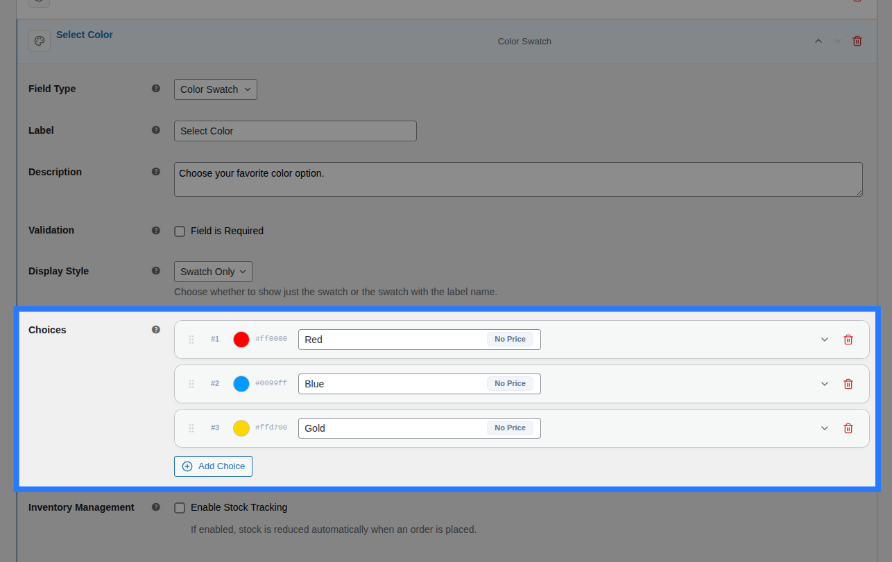The height and width of the screenshot is (562, 892).
Task: Open the blue #0099ff color swatch
Action: pos(241,384)
